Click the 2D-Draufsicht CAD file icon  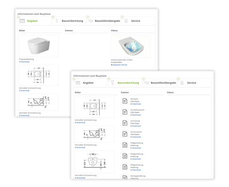125,134
